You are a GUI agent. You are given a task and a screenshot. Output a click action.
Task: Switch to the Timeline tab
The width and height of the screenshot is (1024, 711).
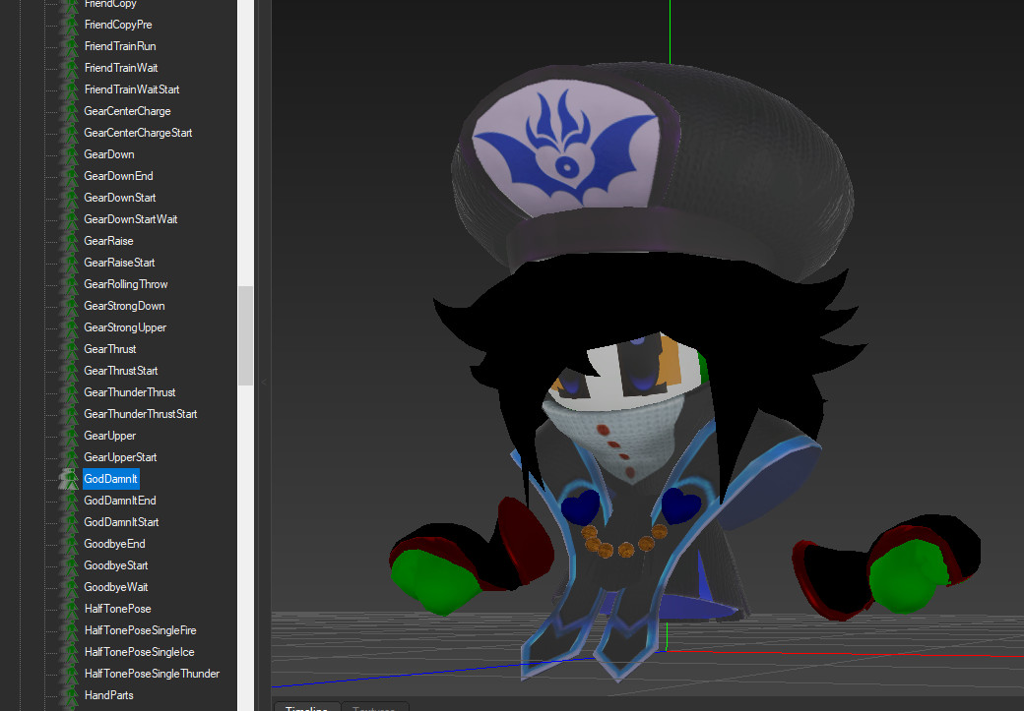pos(306,706)
